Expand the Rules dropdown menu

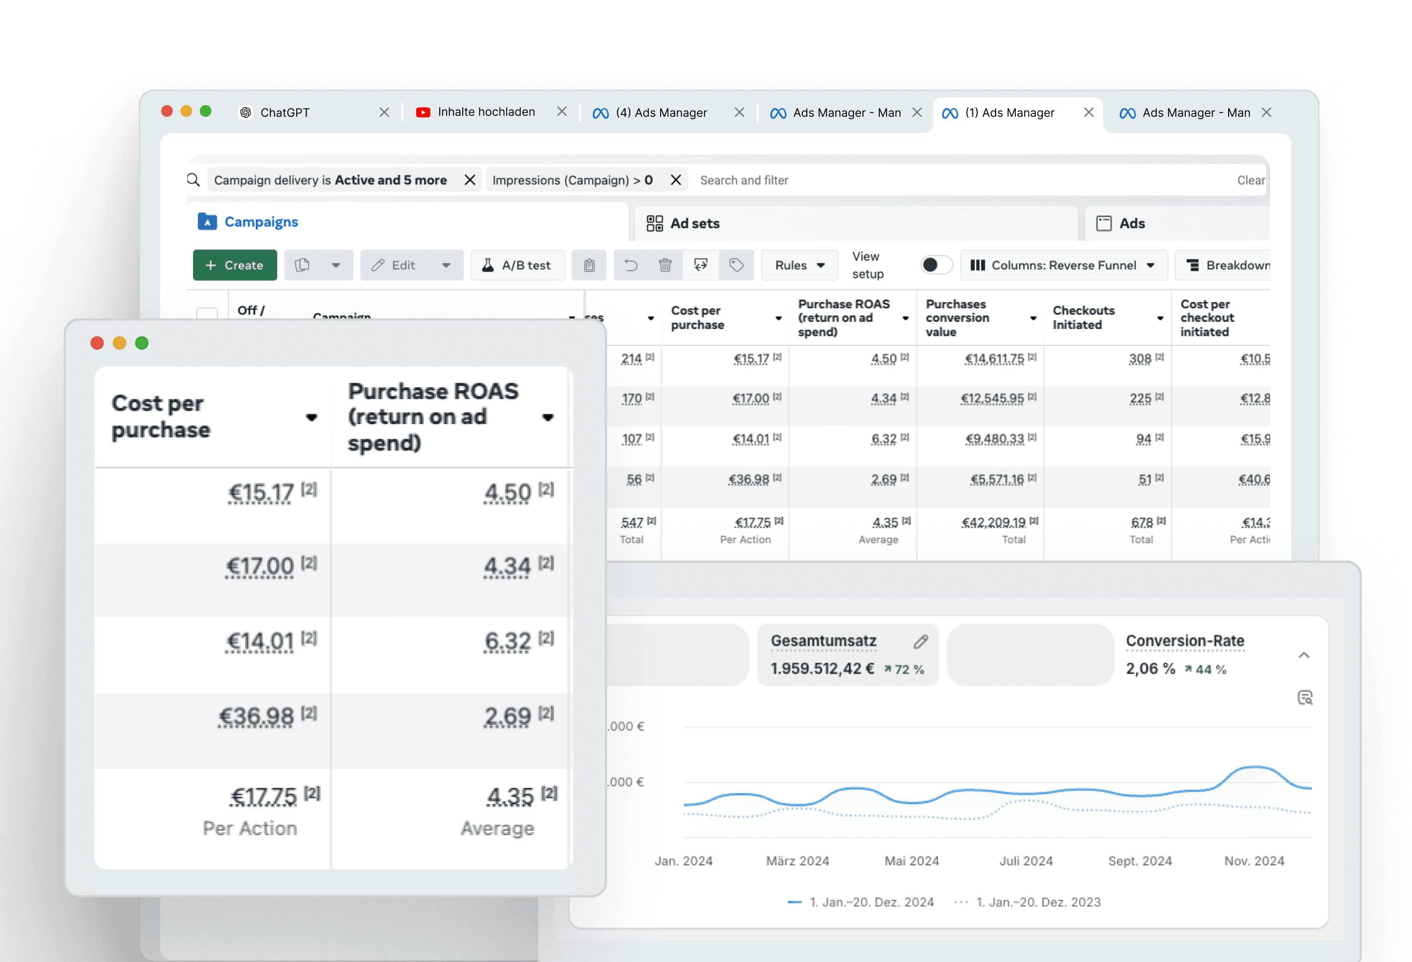(799, 265)
